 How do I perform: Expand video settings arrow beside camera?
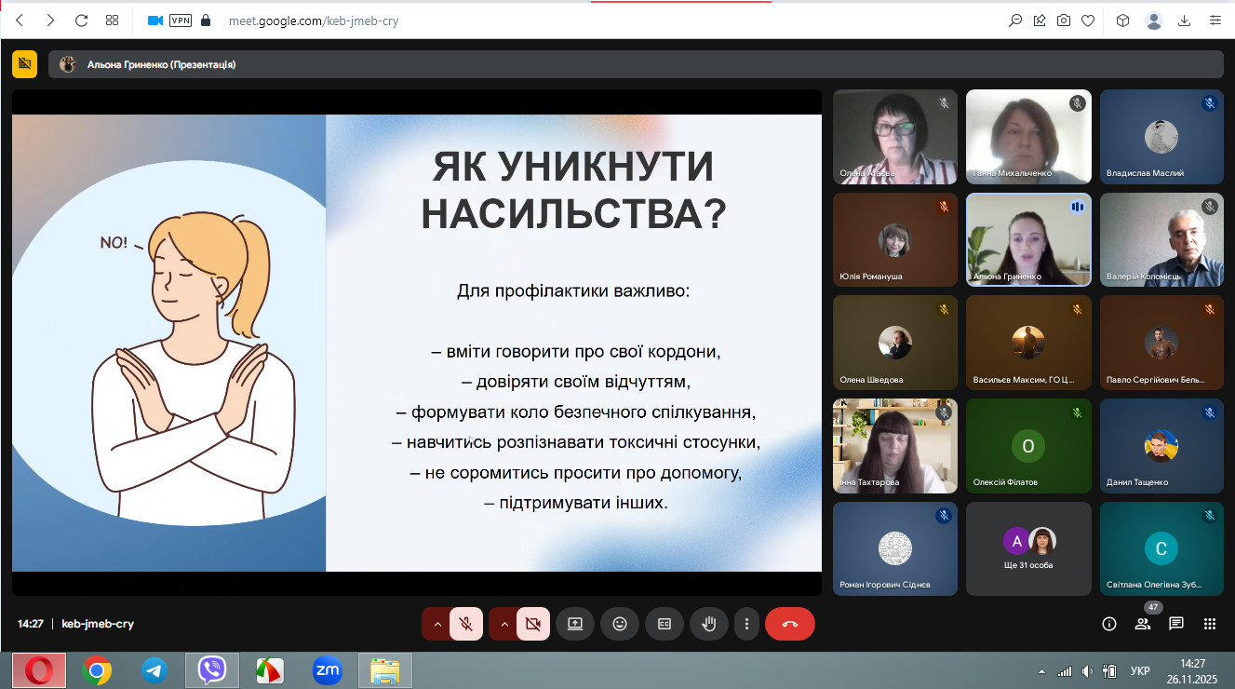[504, 624]
